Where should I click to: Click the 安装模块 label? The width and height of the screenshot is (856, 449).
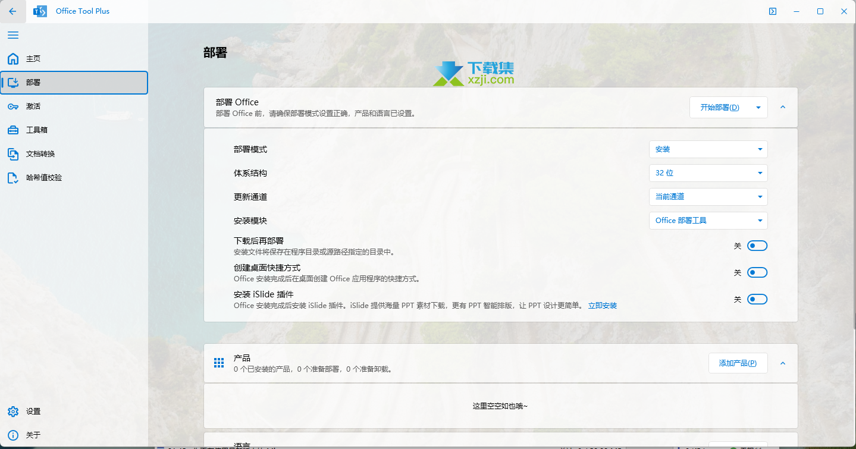pos(250,221)
